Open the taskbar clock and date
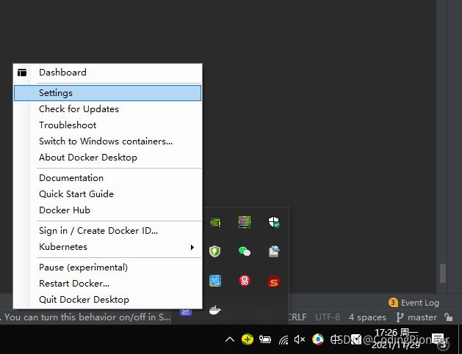 (x=396, y=339)
